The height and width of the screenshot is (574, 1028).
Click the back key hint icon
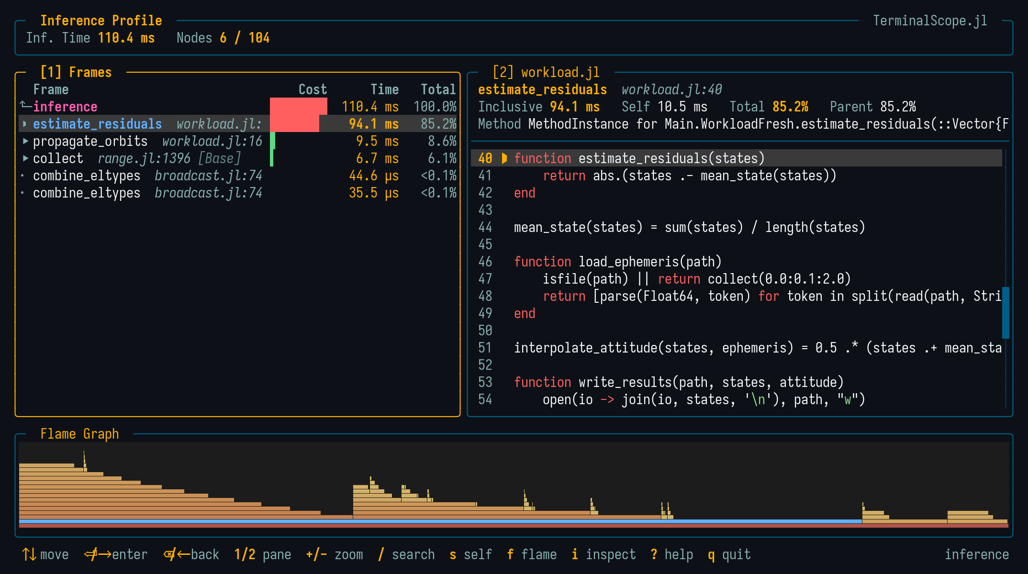177,554
